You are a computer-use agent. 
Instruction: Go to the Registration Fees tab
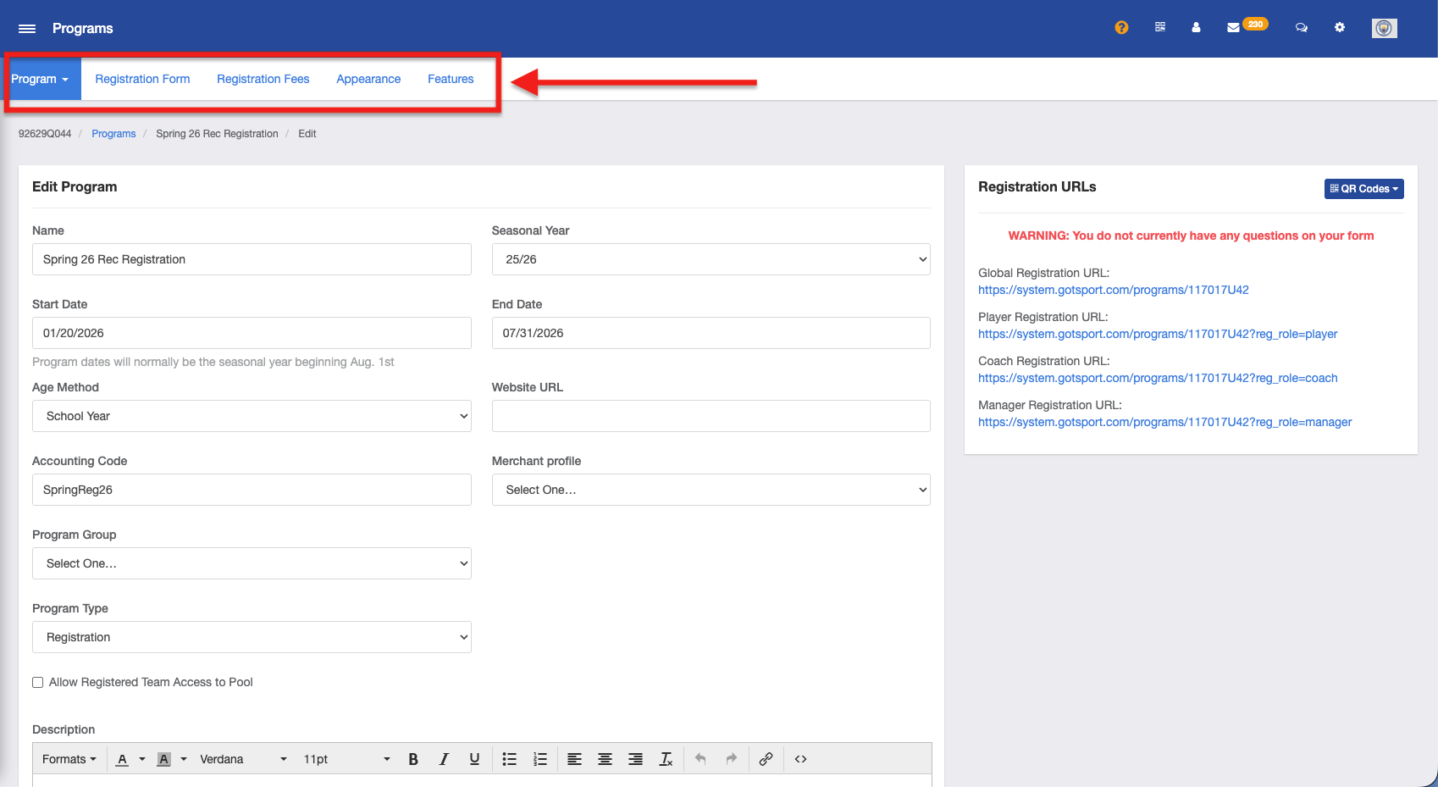tap(263, 79)
